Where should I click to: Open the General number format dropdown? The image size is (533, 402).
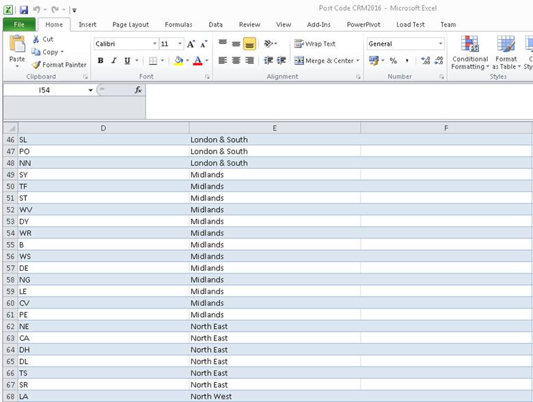point(440,44)
